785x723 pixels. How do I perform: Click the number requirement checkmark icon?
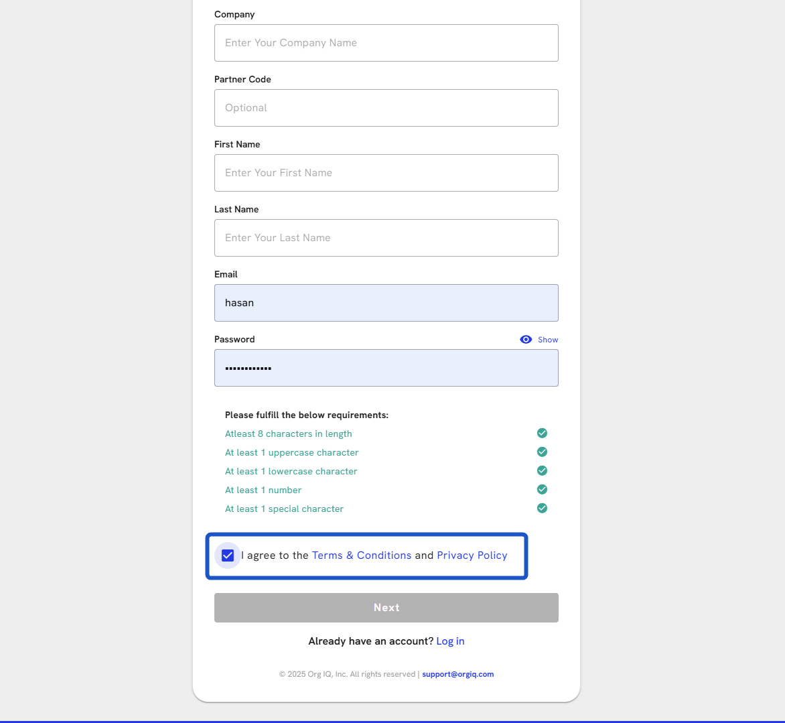[542, 490]
